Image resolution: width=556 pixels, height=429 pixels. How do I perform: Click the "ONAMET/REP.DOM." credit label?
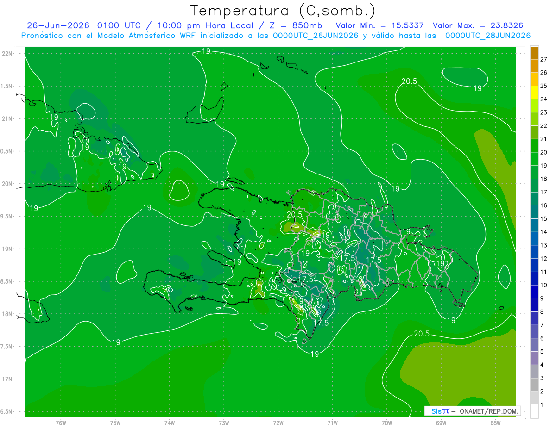pyautogui.click(x=488, y=411)
